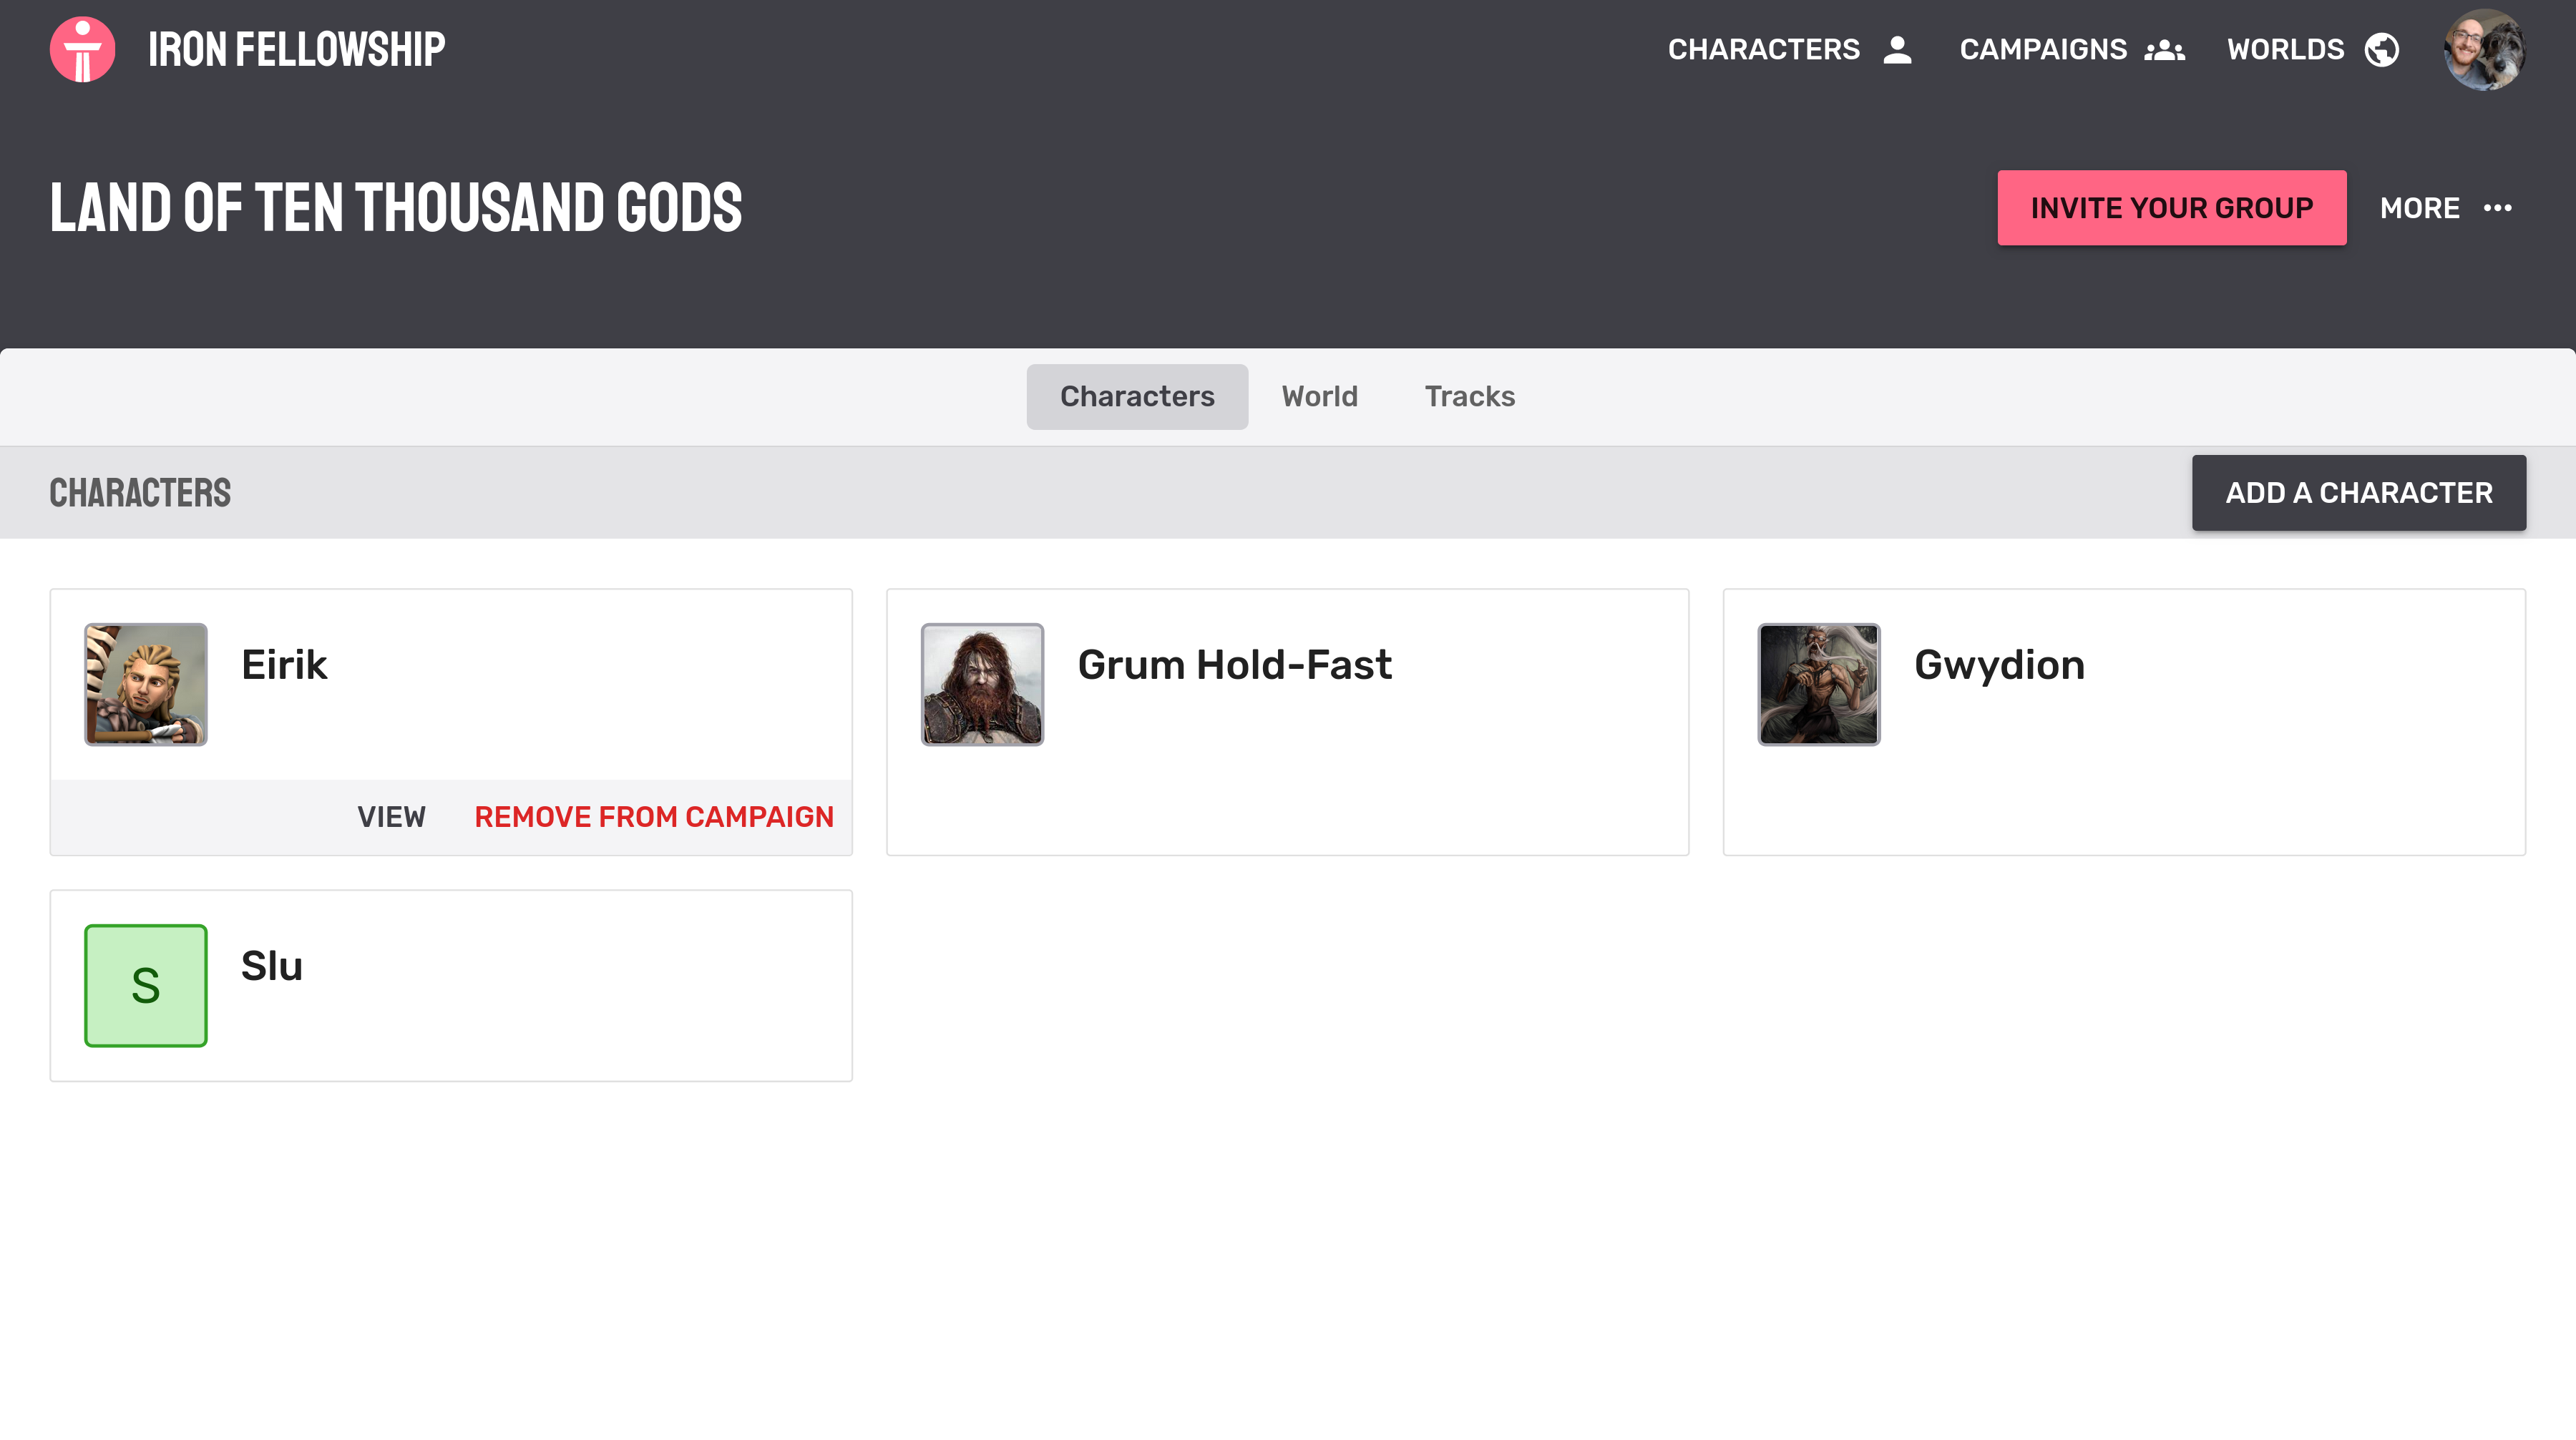Click the Iron Fellowship logo icon
Screen dimensions: 2576x1440
pos(83,49)
